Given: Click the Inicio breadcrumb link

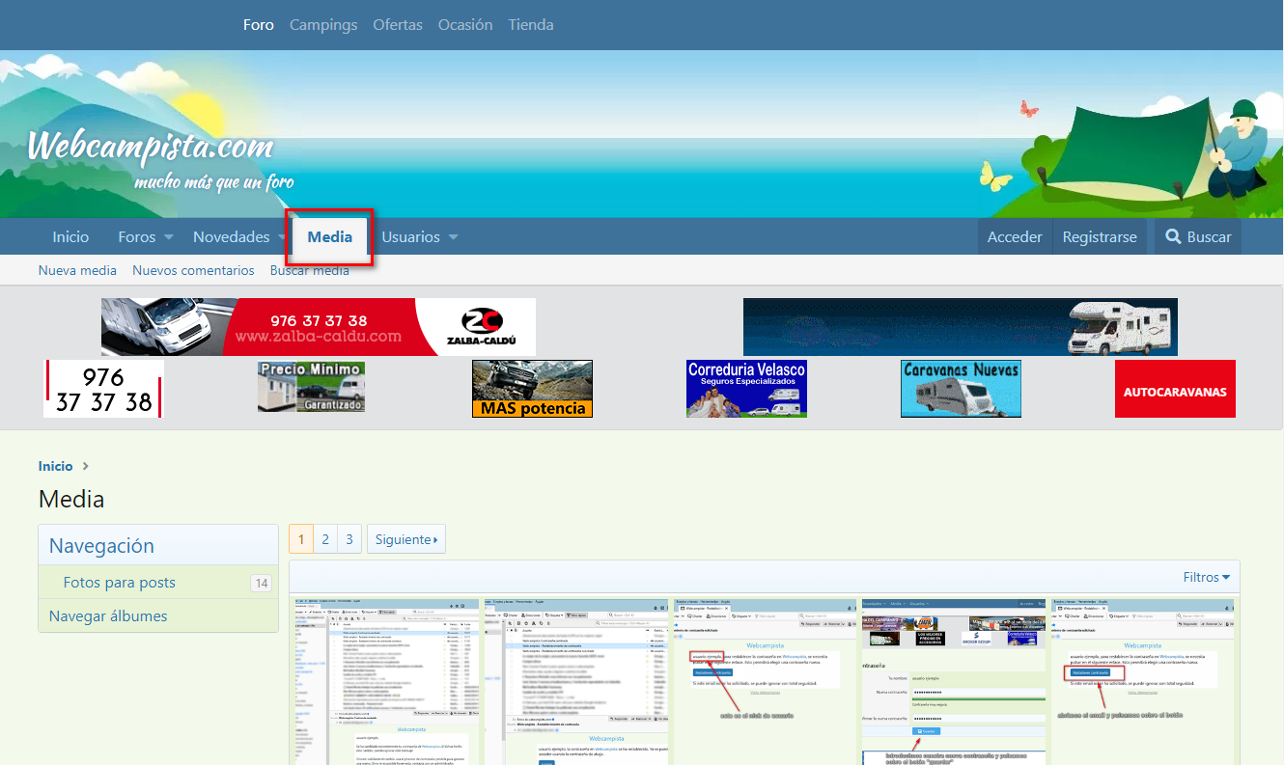Looking at the screenshot, I should [55, 466].
